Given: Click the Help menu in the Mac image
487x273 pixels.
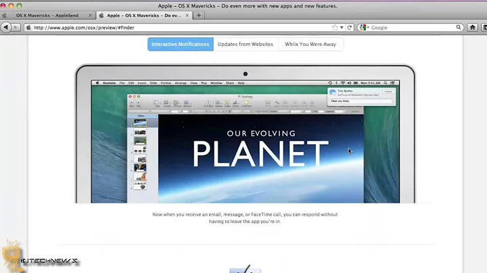Looking at the screenshot, I should 241,83.
